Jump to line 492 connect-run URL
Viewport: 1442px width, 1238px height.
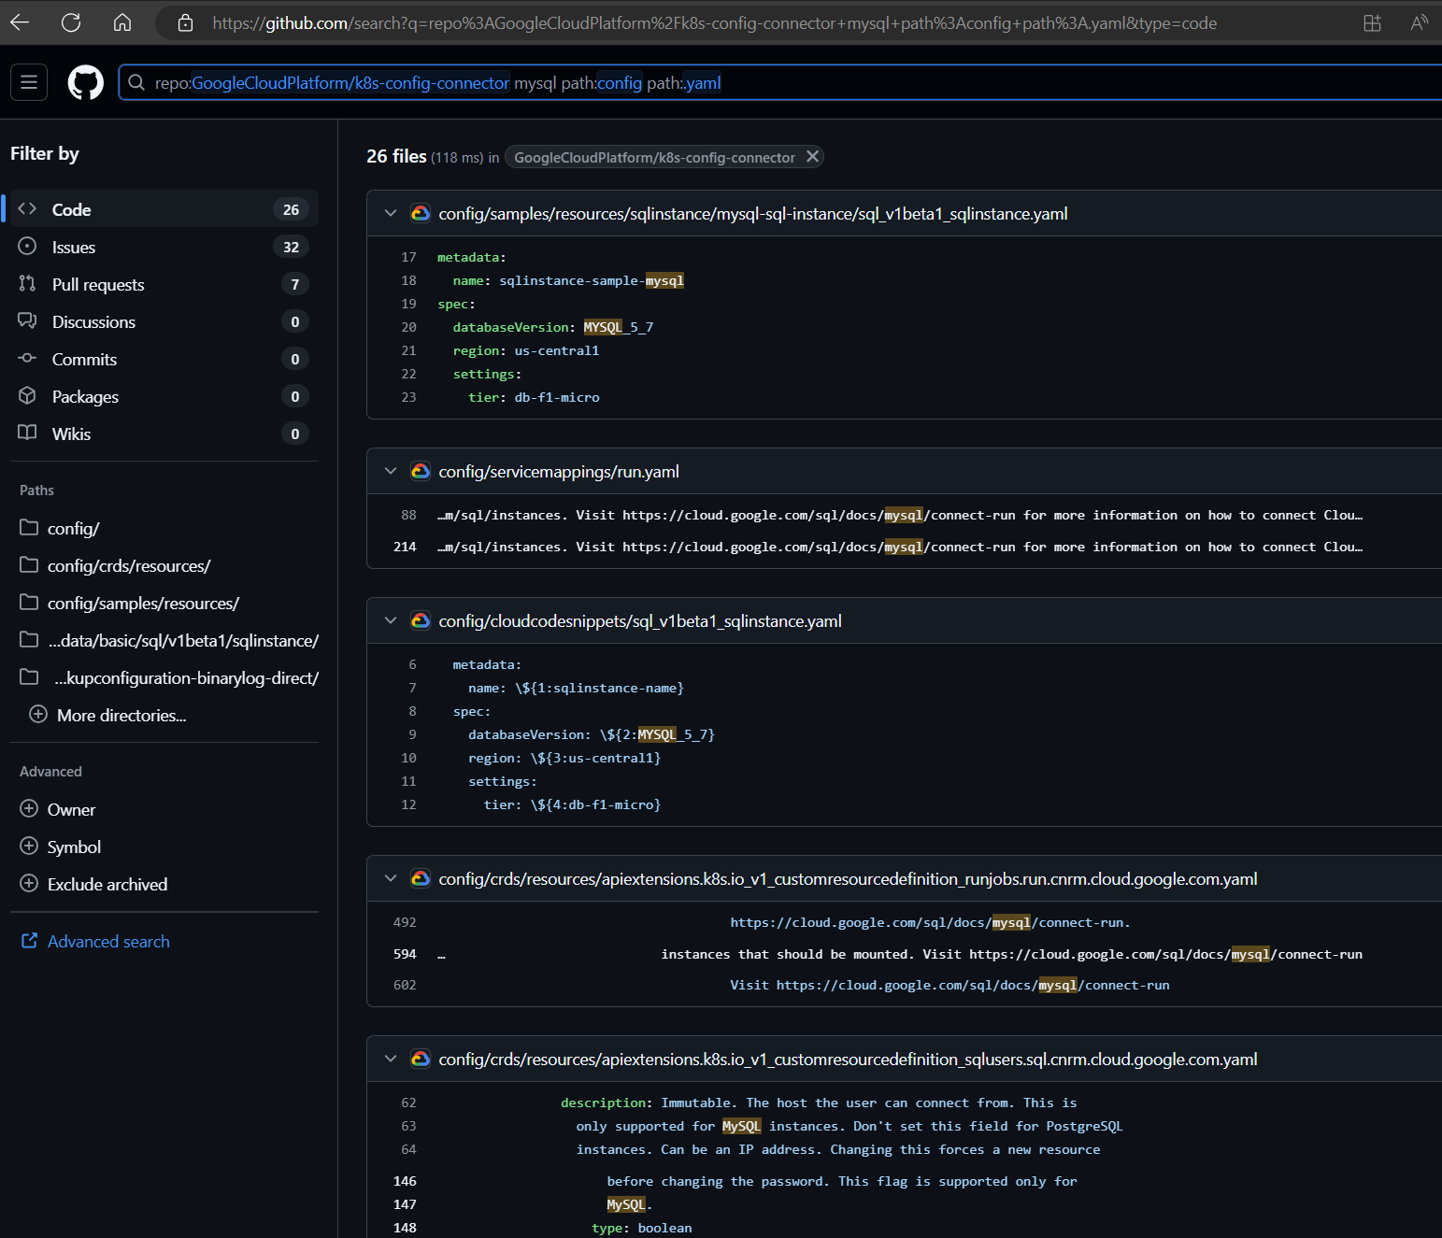click(x=405, y=922)
